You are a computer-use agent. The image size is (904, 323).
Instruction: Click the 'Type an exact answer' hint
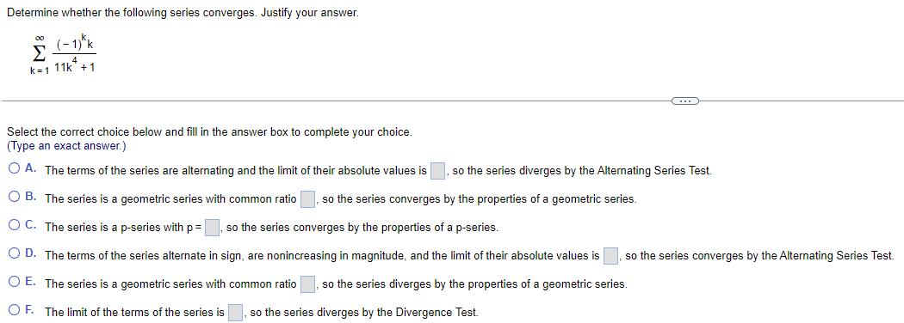pos(65,146)
